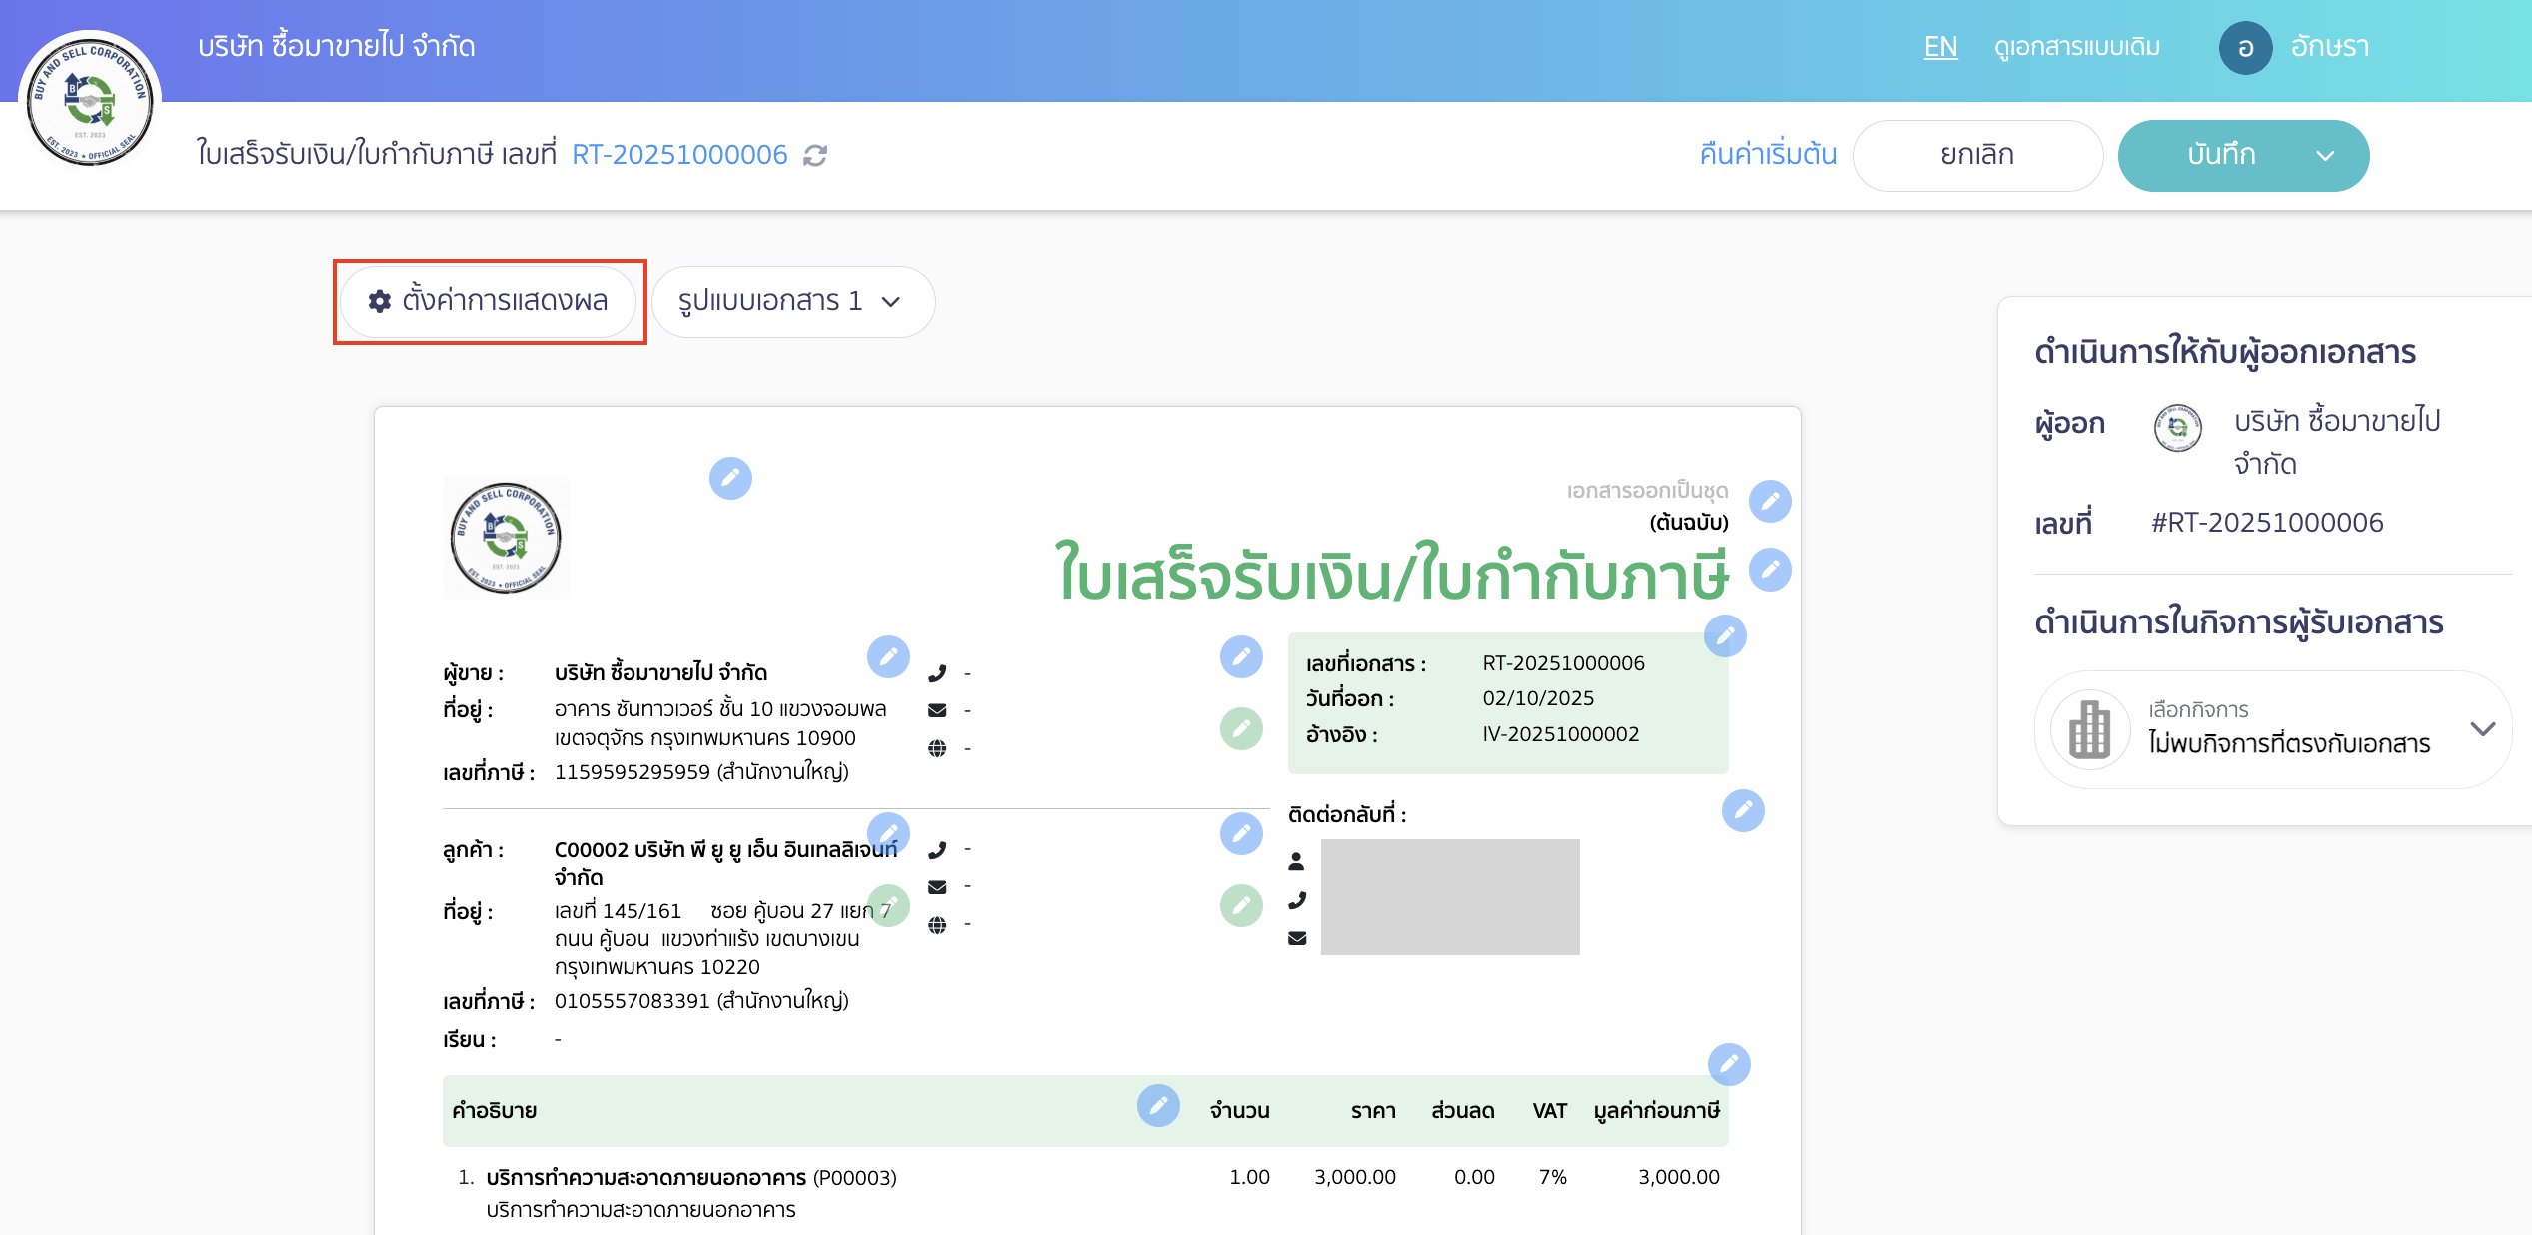Edit document set label via pencil icon
2532x1235 pixels.
coord(1770,501)
